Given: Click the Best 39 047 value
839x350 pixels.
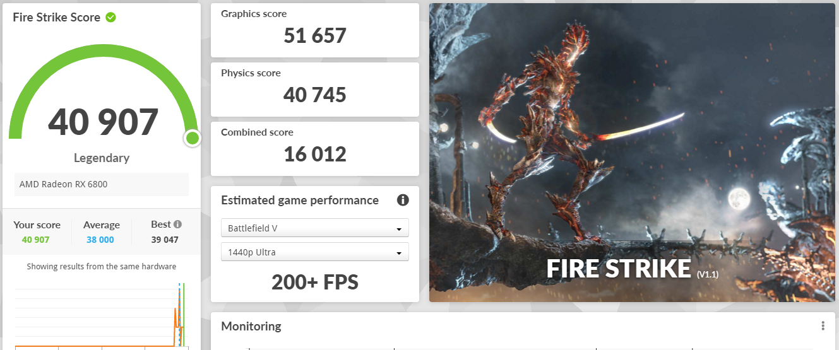Looking at the screenshot, I should pyautogui.click(x=165, y=240).
